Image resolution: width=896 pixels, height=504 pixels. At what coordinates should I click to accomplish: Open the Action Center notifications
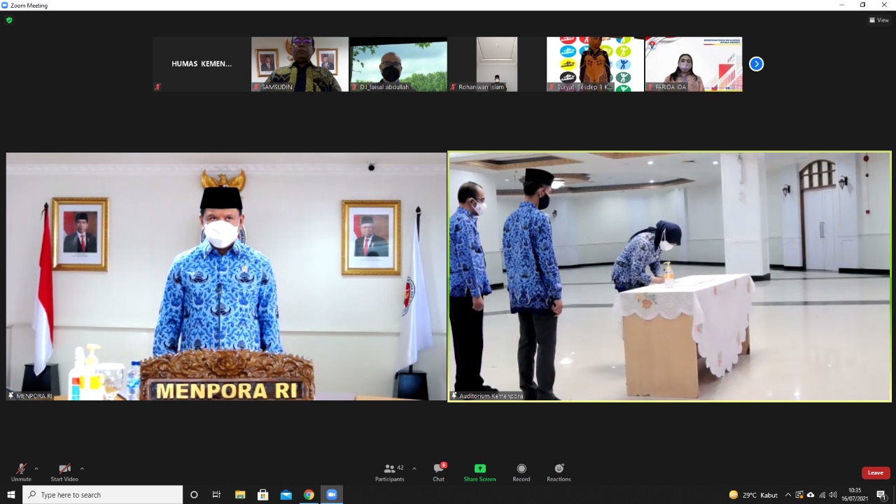881,495
